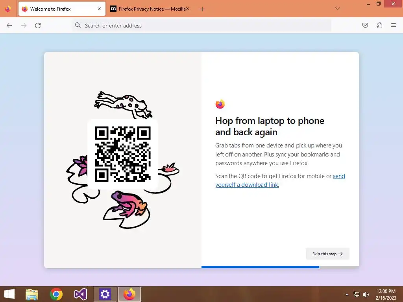Image resolution: width=403 pixels, height=302 pixels.
Task: Open the Settings gear taskbar app
Action: pyautogui.click(x=105, y=294)
